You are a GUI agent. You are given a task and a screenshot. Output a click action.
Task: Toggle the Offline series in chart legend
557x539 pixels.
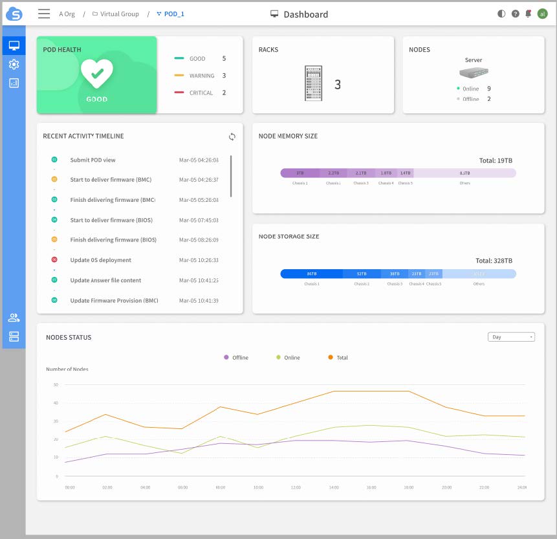(236, 358)
